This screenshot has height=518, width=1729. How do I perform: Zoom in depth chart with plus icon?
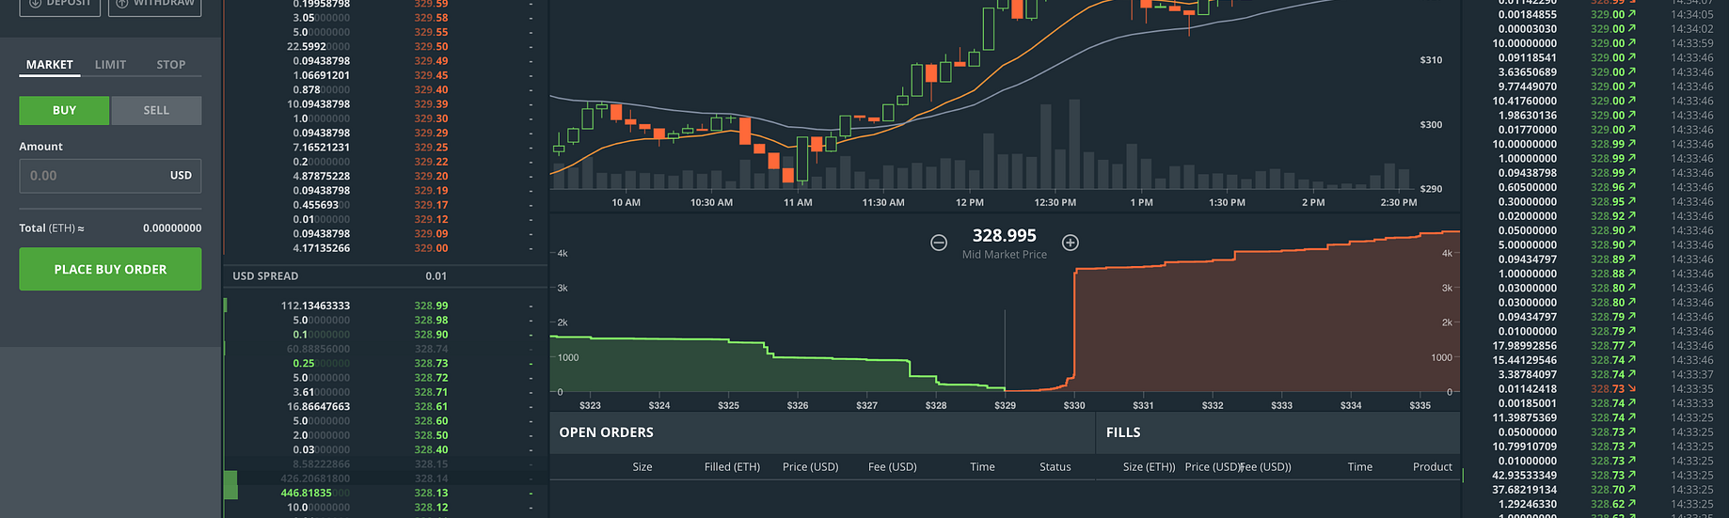(x=1071, y=243)
